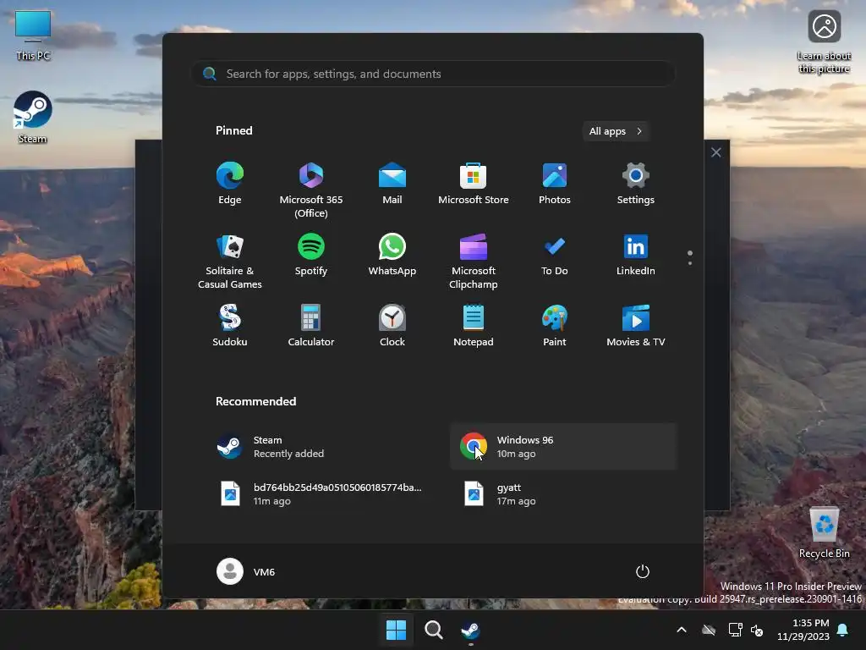Image resolution: width=866 pixels, height=650 pixels.
Task: Open the Calculator app
Action: [x=311, y=326]
